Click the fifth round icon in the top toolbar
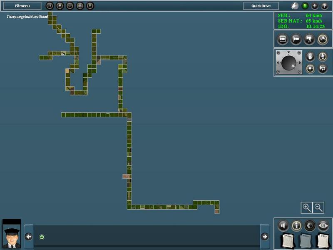This screenshot has height=250, width=333. click(90, 6)
